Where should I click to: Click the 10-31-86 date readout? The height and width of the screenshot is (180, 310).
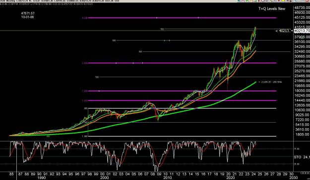[27, 17]
